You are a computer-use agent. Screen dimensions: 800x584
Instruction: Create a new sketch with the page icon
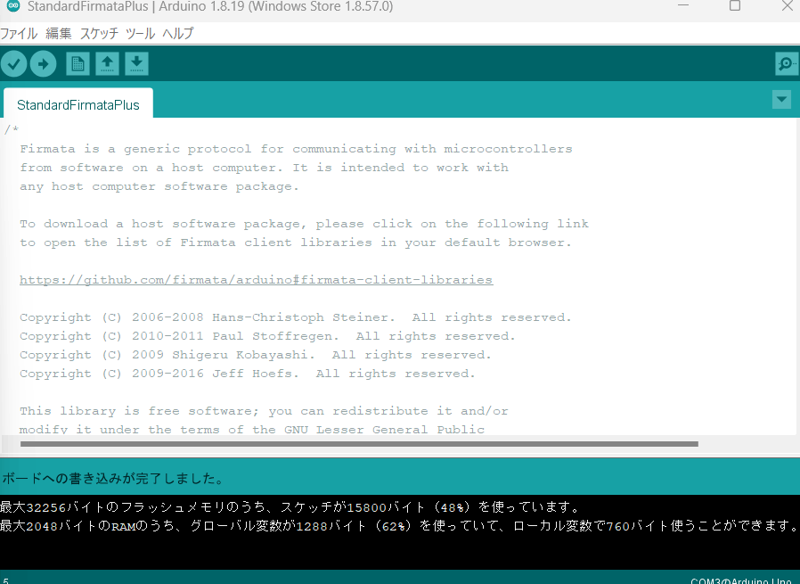coord(78,64)
